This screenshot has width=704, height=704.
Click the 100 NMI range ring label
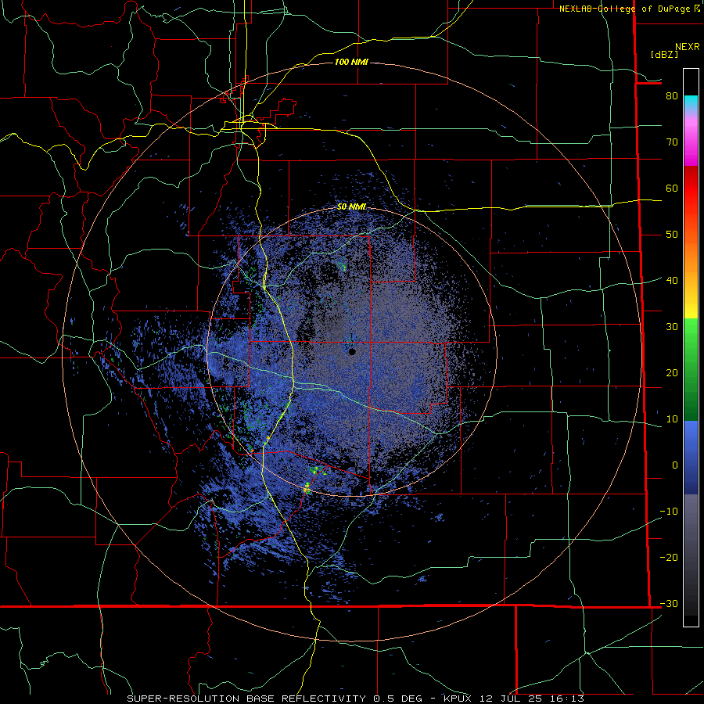click(351, 62)
